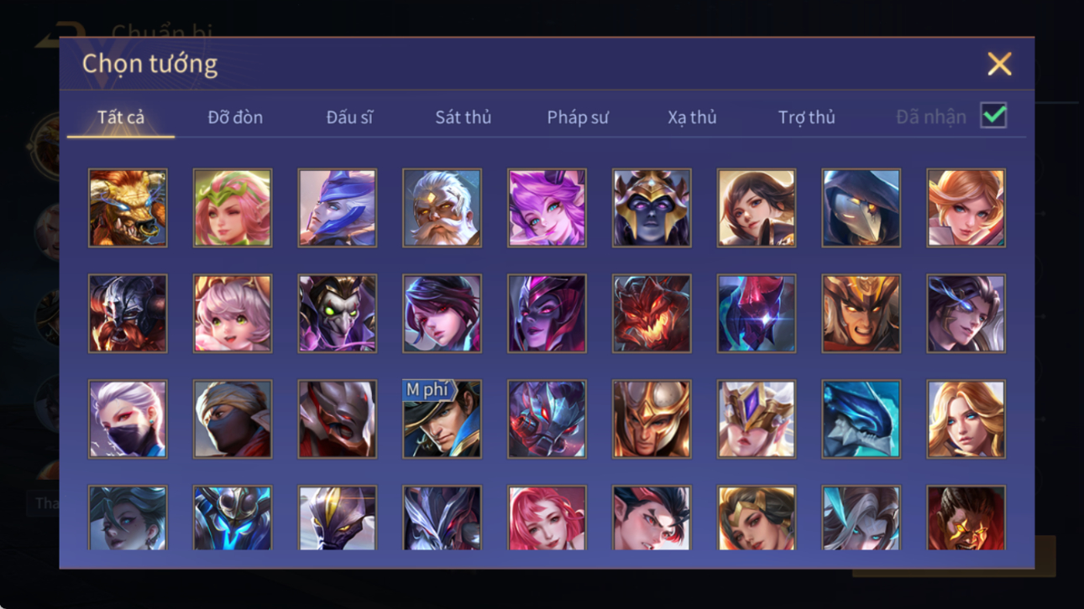Image resolution: width=1084 pixels, height=609 pixels.
Task: Show the Pháp sư heroes tab
Action: tap(578, 117)
